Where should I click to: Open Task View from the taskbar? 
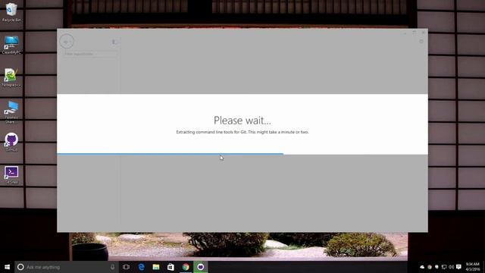[126, 267]
